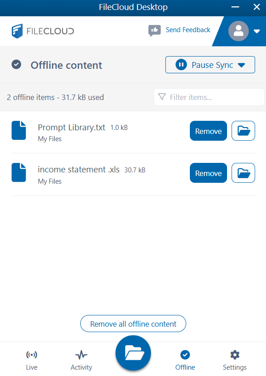Click the 30.7 kB size label
The image size is (266, 376).
coord(135,170)
